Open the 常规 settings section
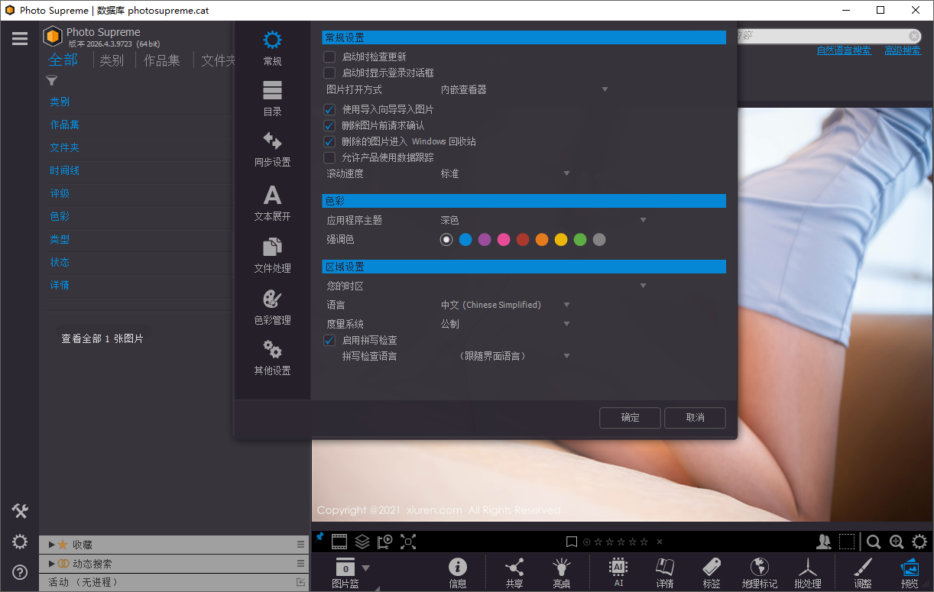 [x=272, y=48]
